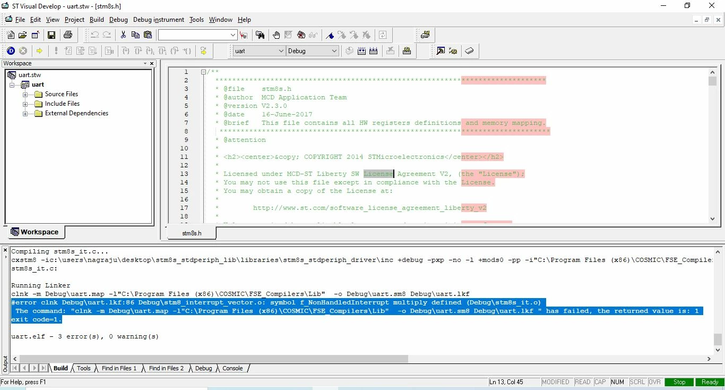This screenshot has width=725, height=390.
Task: Rebuild all project files icon
Action: pos(373,51)
